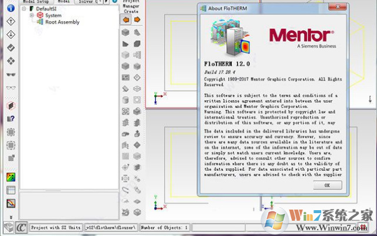Open the Model tab

click(x=64, y=2)
